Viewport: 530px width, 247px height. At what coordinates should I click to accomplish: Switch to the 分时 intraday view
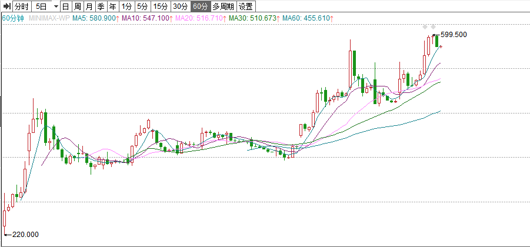tap(22, 6)
